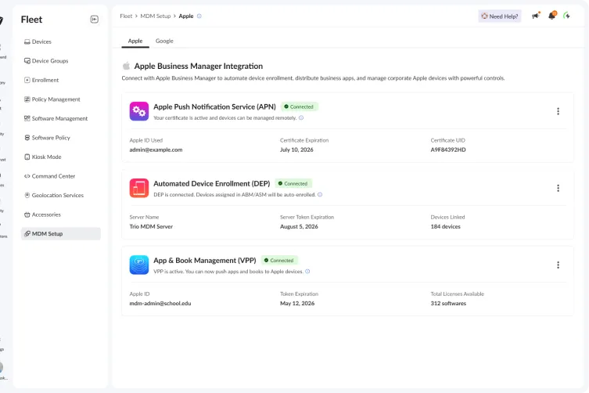Click the Need Help? button

500,16
